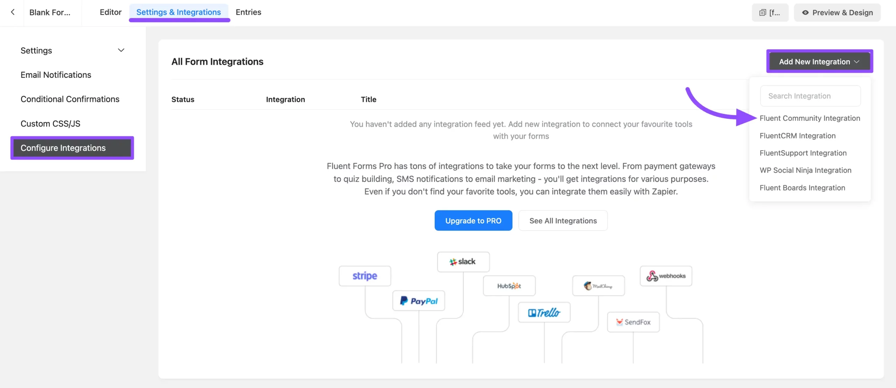This screenshot has width=896, height=388.
Task: Select Fluent Community Integration option
Action: pos(810,118)
